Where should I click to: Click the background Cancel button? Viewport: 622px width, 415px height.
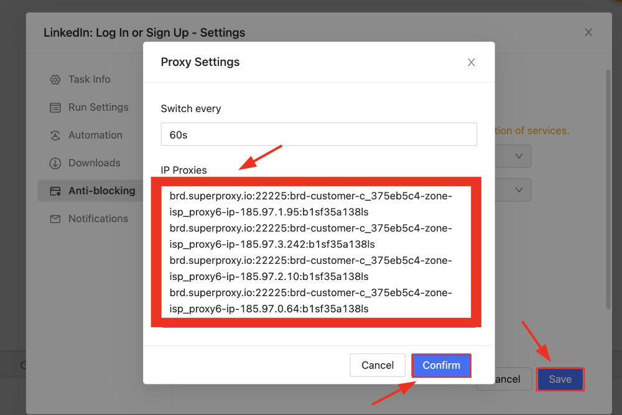[x=504, y=379]
